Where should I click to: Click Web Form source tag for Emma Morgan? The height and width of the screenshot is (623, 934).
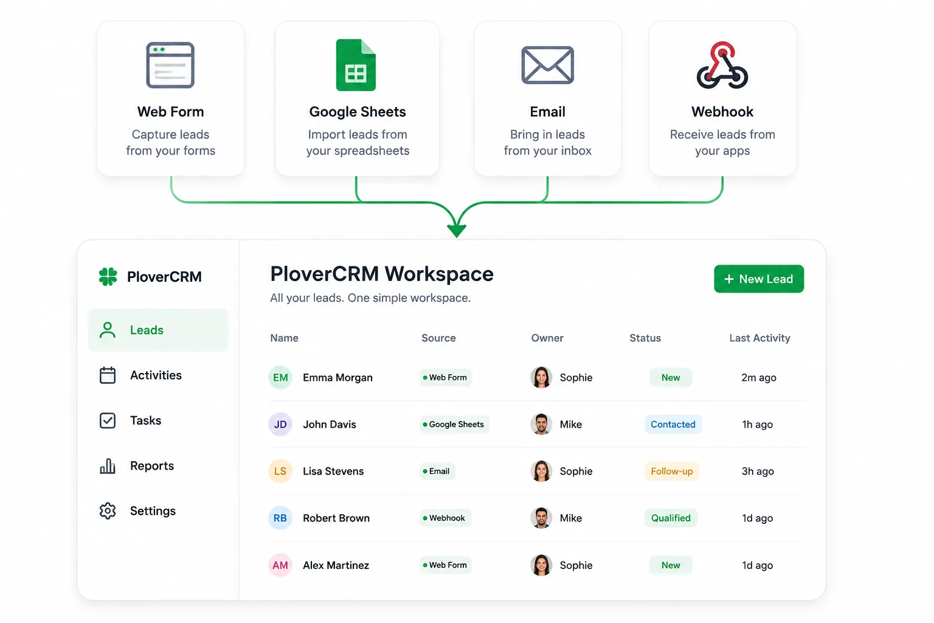click(x=445, y=377)
